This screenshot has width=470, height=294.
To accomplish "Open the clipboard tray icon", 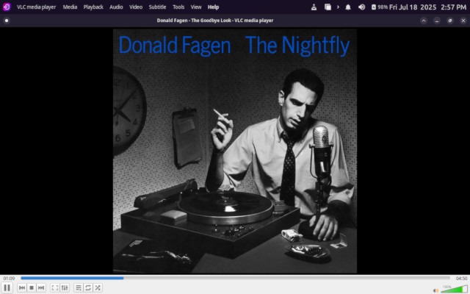I will tap(328, 7).
